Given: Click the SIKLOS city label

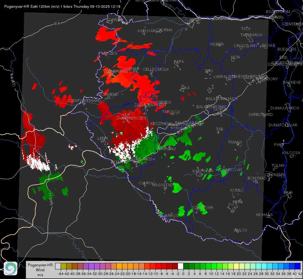Looking at the screenshot, I should coord(240,230).
